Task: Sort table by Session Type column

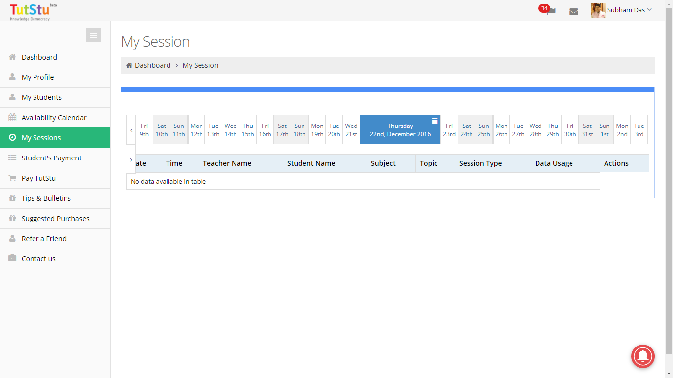Action: tap(493, 163)
